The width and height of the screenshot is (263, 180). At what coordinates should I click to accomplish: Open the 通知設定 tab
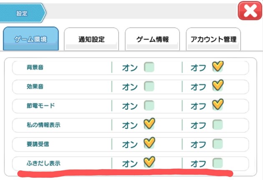click(91, 40)
